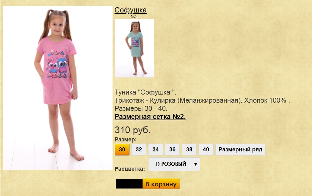Viewport: 312px width, 196px height.
Task: Click the 310 руб. price text
Action: 133,130
